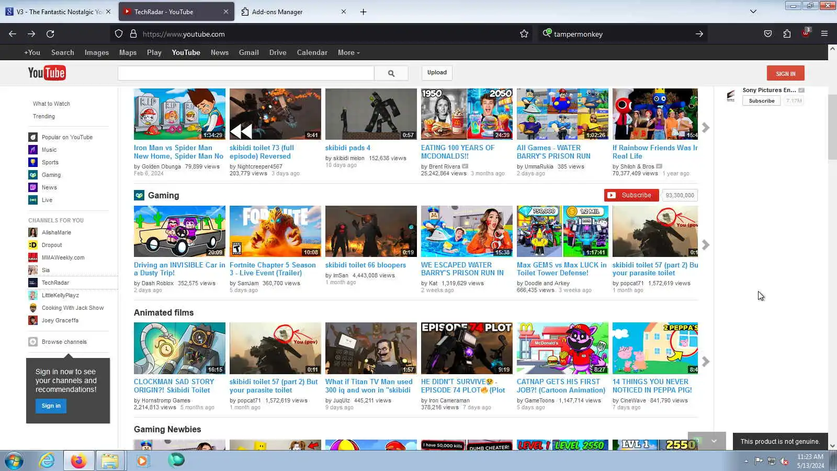Screen dimensions: 837x471
Task: Click the muted volume tray icon
Action: click(784, 461)
